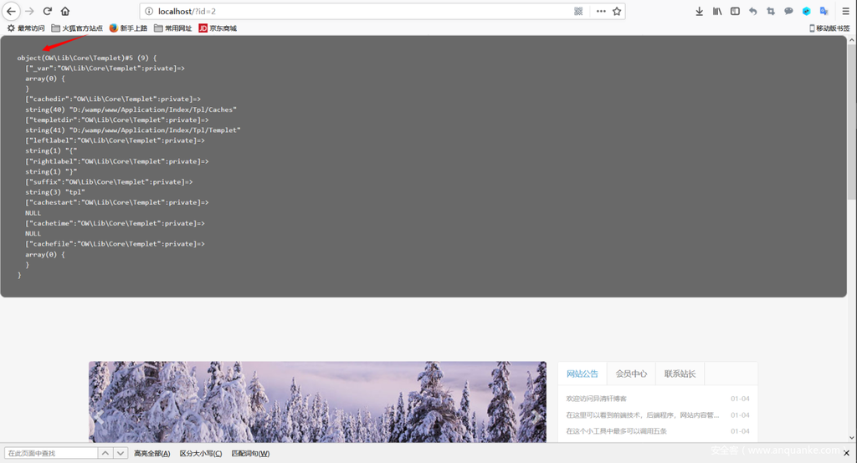Show next slide of banner carousel
857x463 pixels.
(536, 418)
